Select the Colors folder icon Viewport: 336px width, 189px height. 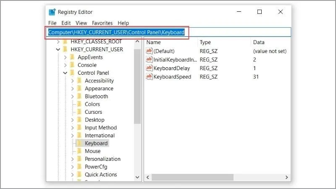[x=79, y=104]
